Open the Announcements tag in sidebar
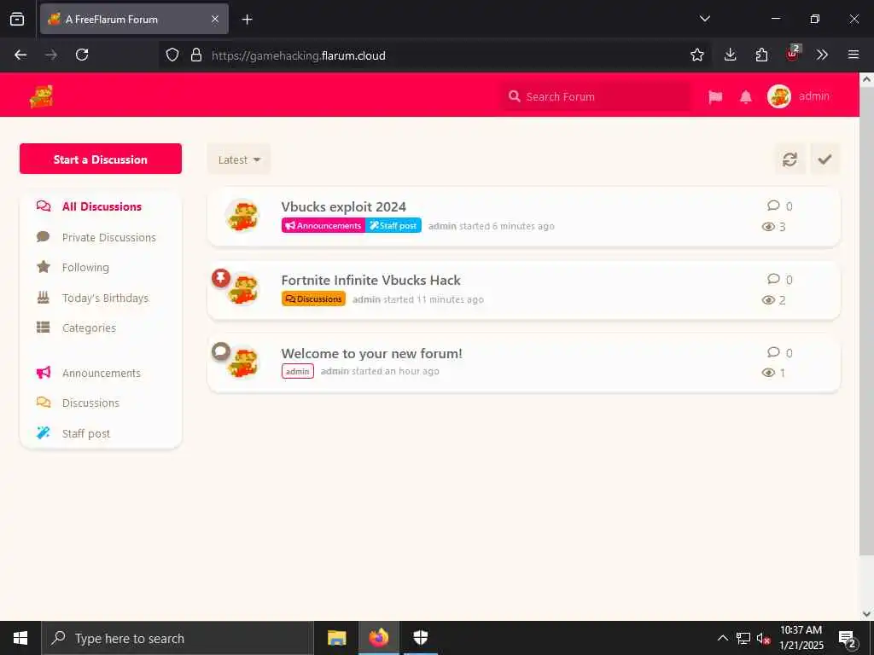Viewport: 874px width, 655px height. point(101,374)
